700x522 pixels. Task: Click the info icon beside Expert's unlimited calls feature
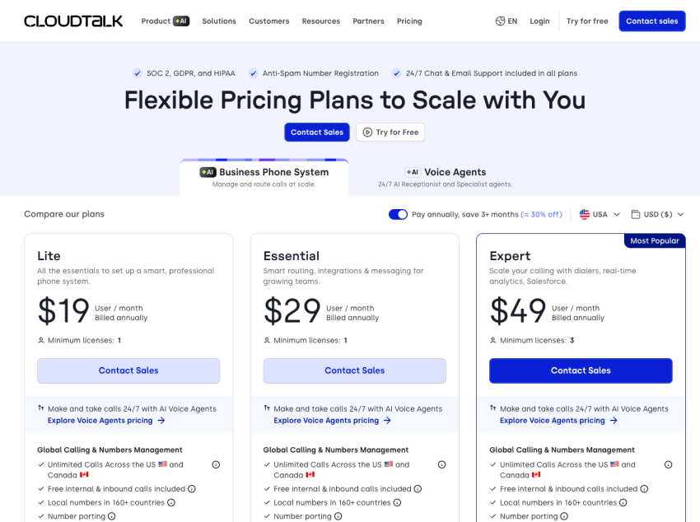(x=669, y=464)
